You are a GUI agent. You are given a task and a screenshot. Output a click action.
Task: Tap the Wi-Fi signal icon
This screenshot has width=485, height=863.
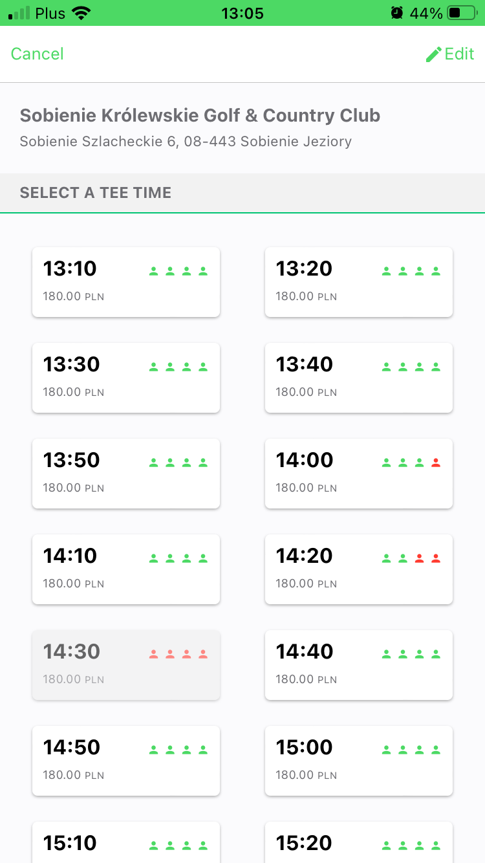[x=81, y=13]
